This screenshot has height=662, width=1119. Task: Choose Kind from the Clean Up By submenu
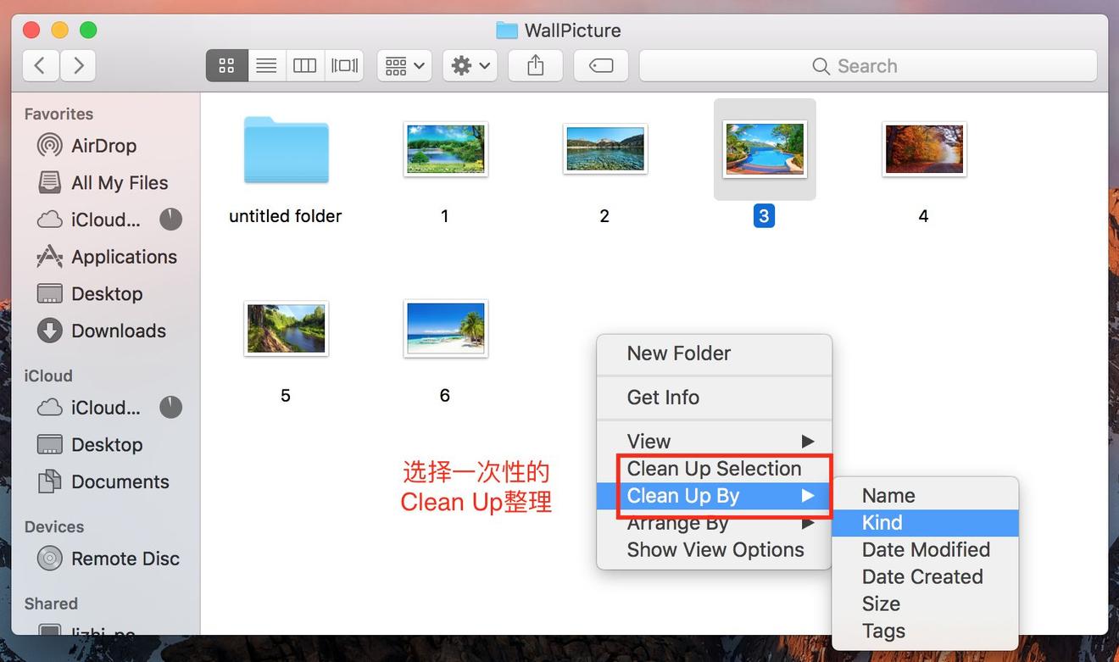click(882, 523)
